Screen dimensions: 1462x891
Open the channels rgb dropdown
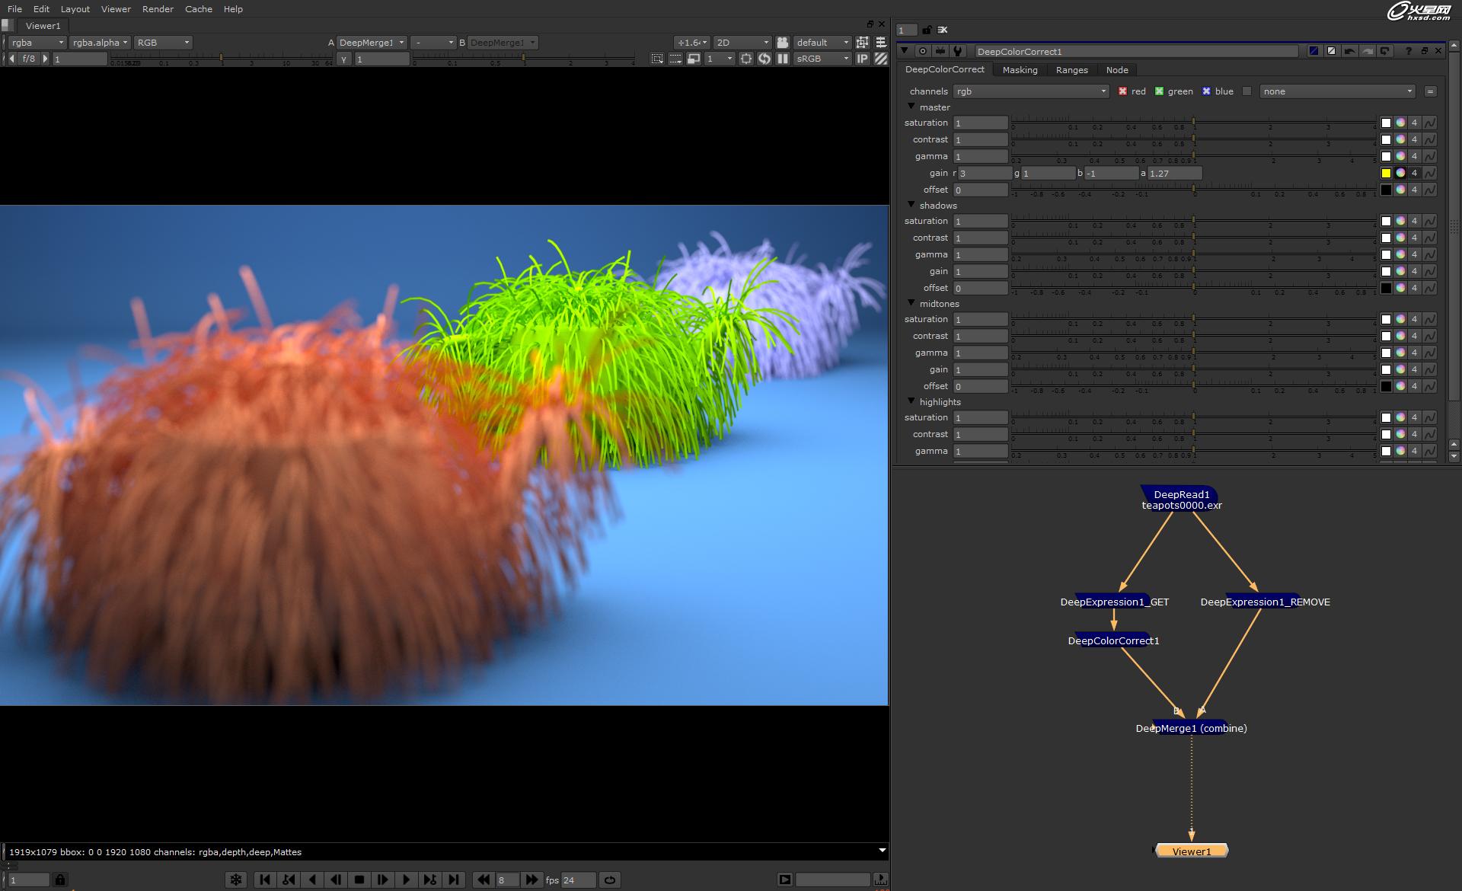click(x=1030, y=91)
